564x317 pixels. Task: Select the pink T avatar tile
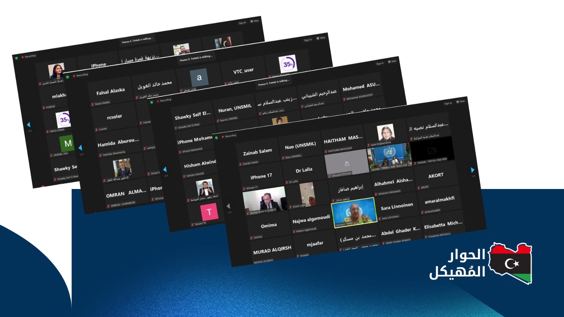[209, 212]
